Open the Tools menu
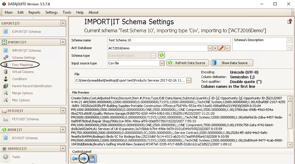 click(67, 12)
